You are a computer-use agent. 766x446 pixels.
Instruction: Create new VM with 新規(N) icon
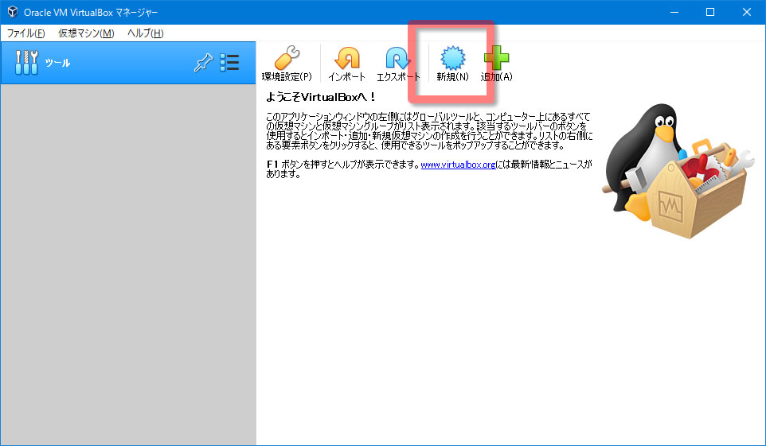453,57
